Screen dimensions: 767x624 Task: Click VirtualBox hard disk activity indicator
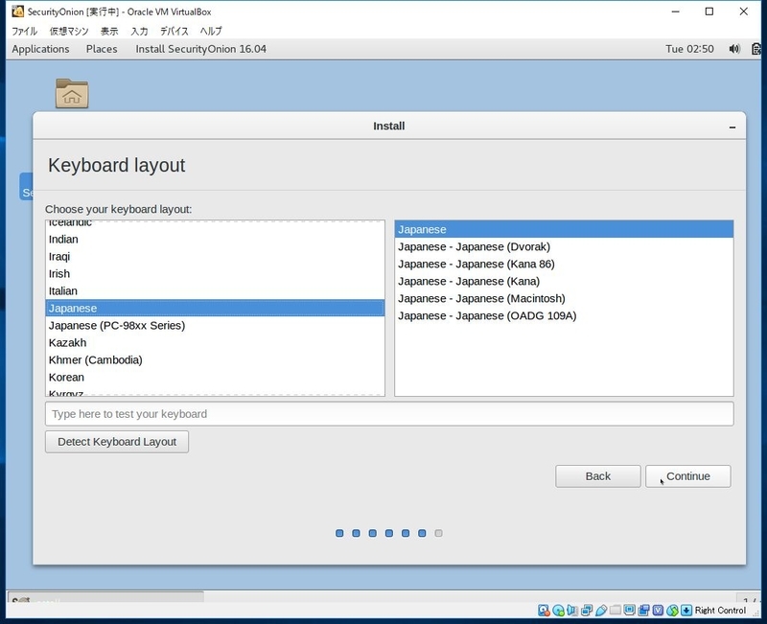[x=544, y=610]
